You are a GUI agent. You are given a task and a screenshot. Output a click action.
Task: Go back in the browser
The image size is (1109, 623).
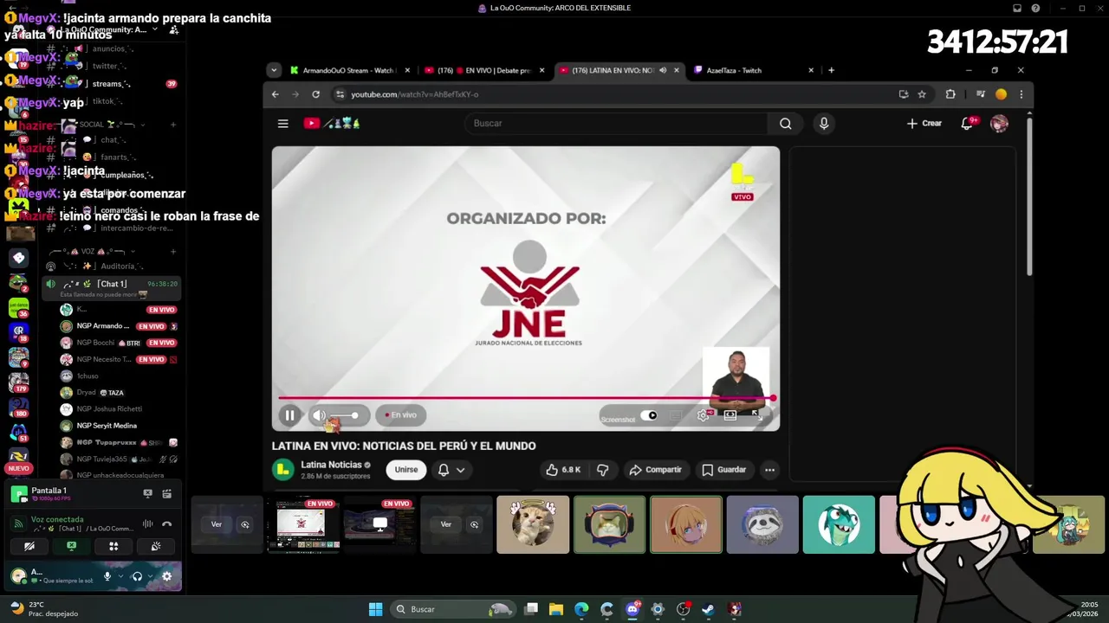pyautogui.click(x=276, y=94)
